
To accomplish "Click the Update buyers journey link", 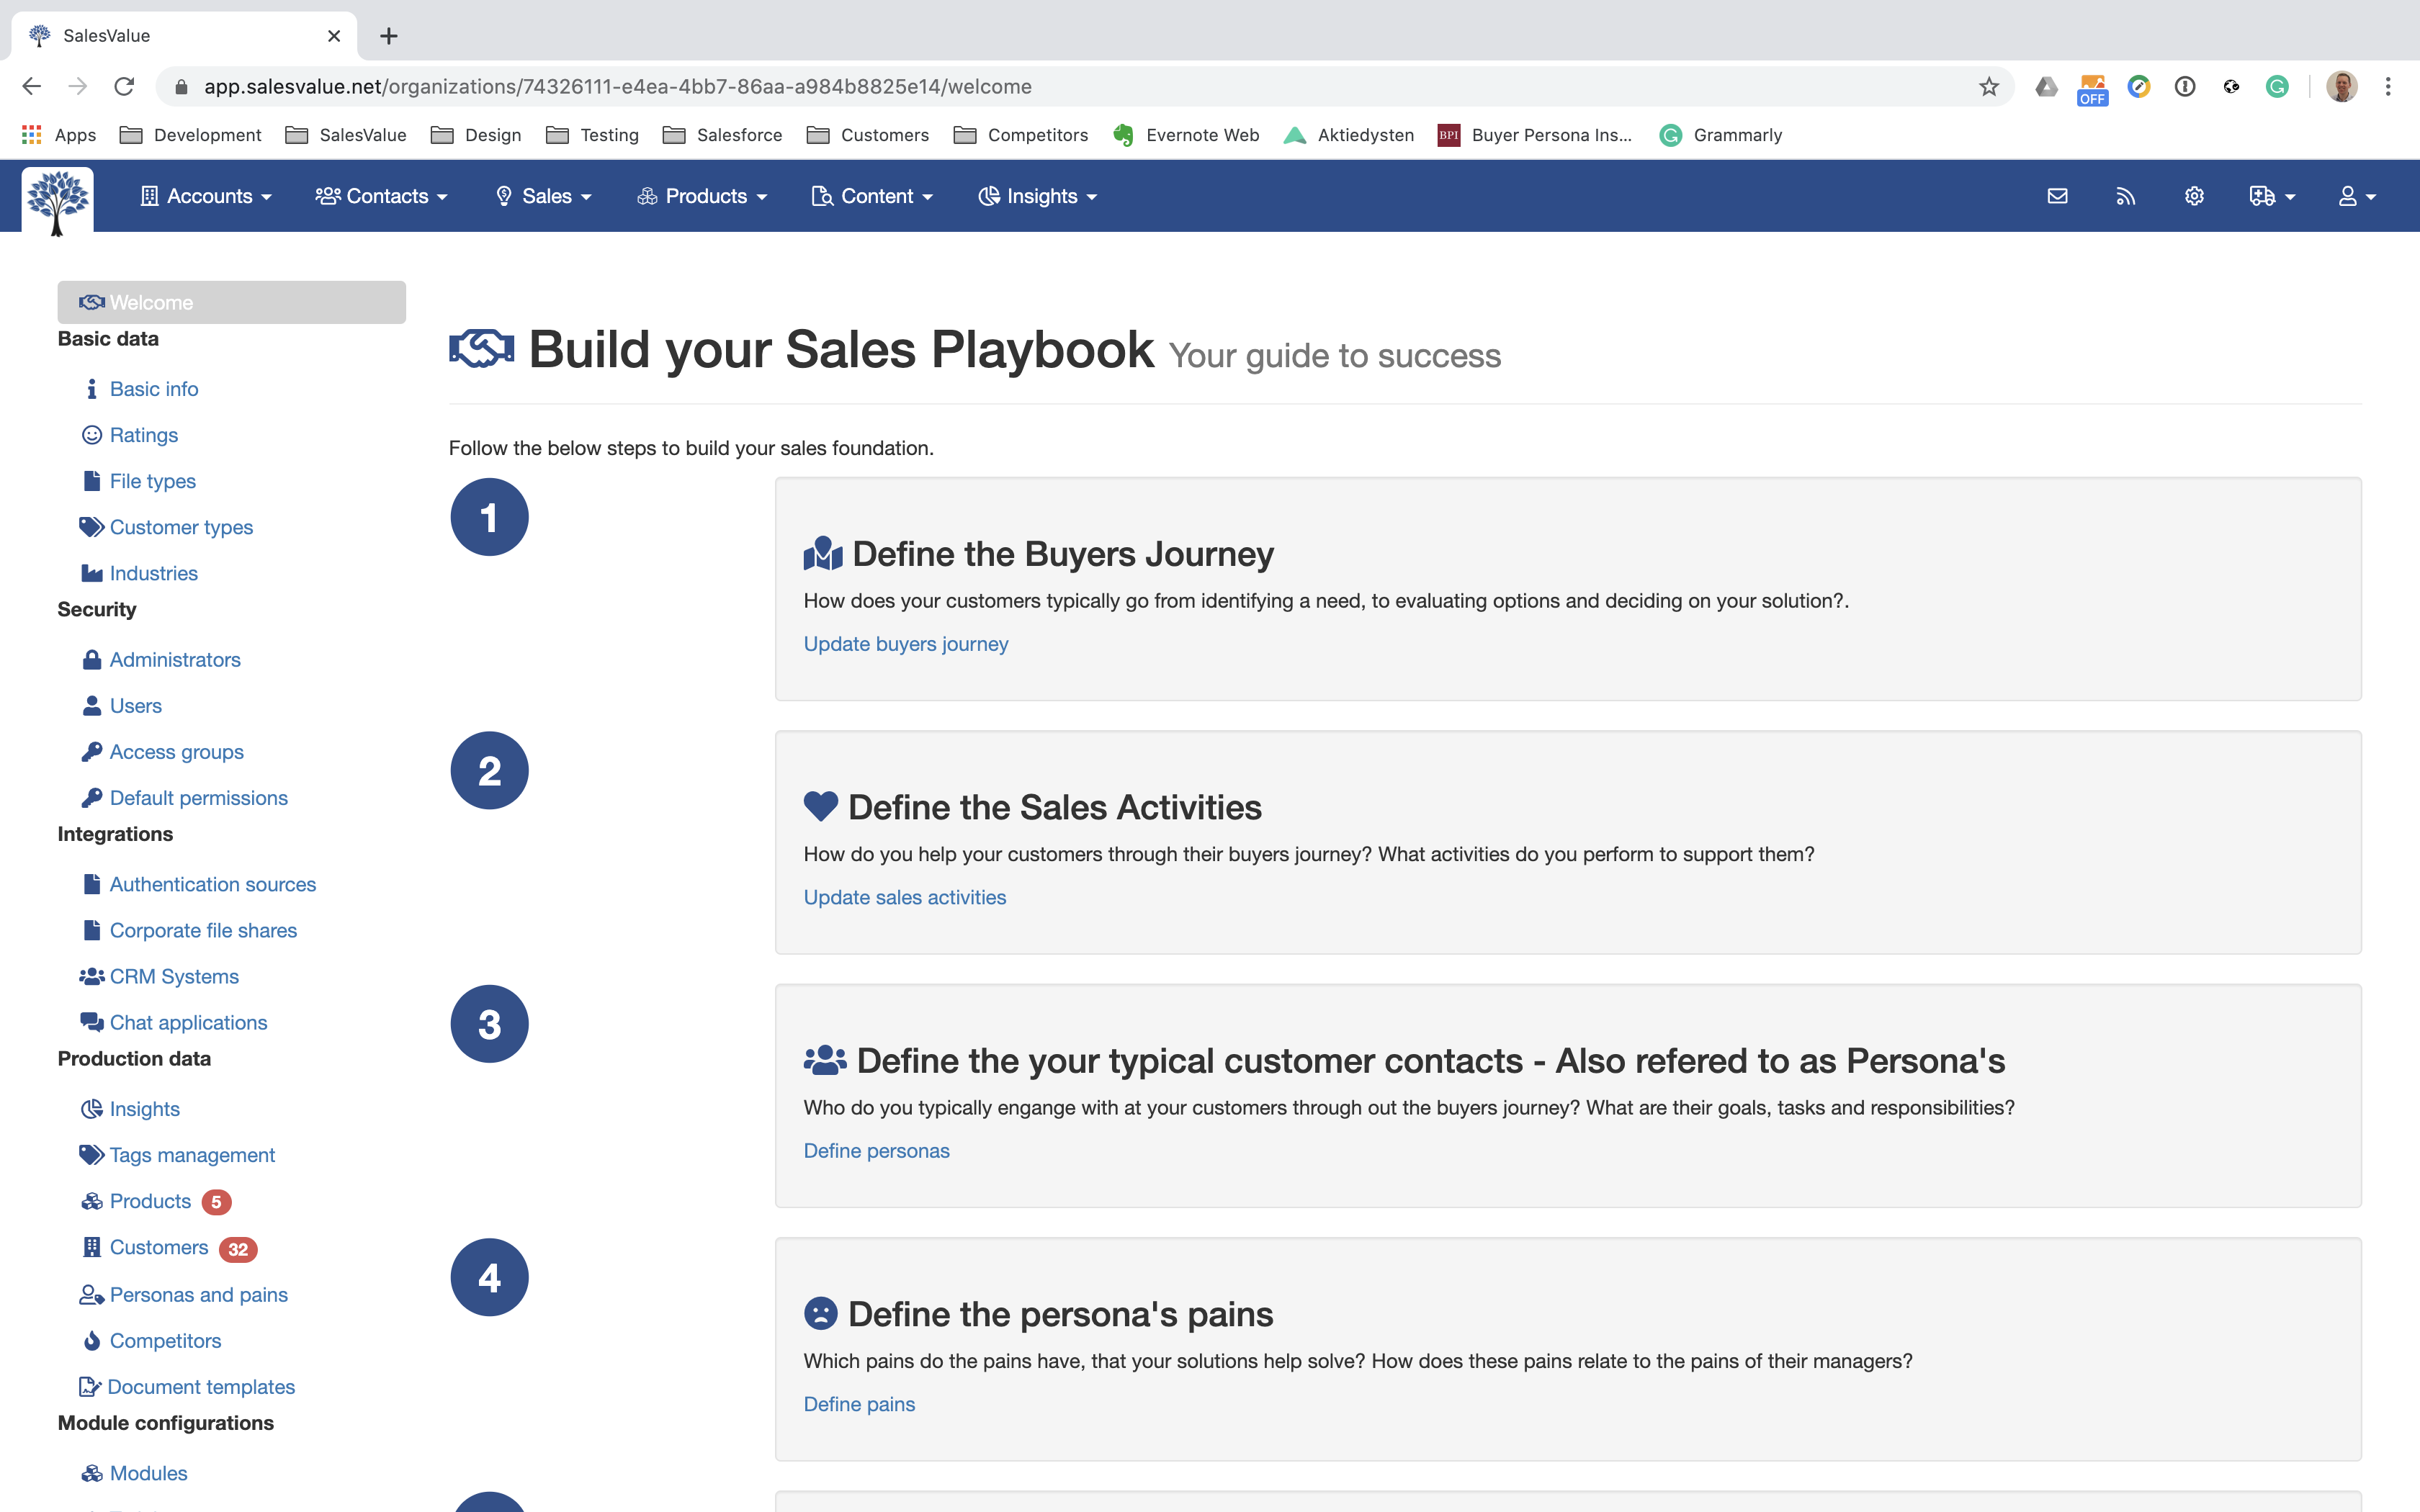I will [x=905, y=644].
